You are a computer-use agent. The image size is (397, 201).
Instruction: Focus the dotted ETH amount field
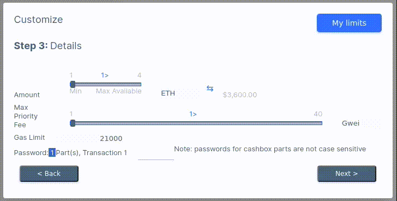click(188, 93)
